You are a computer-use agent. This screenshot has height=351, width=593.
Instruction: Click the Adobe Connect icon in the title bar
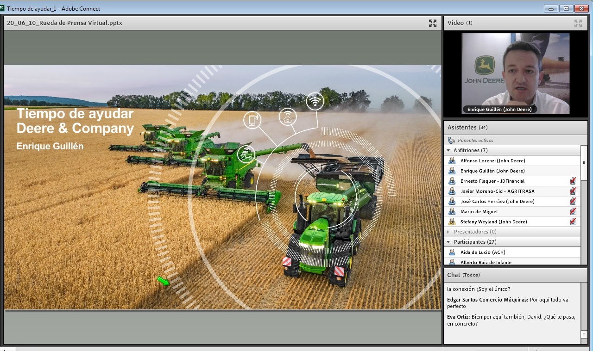point(3,9)
